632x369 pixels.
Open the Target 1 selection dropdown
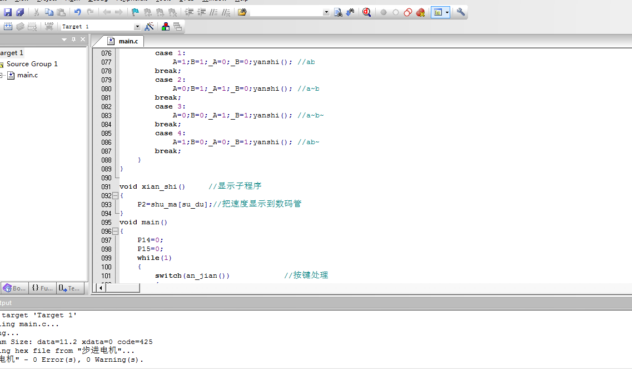click(x=137, y=27)
